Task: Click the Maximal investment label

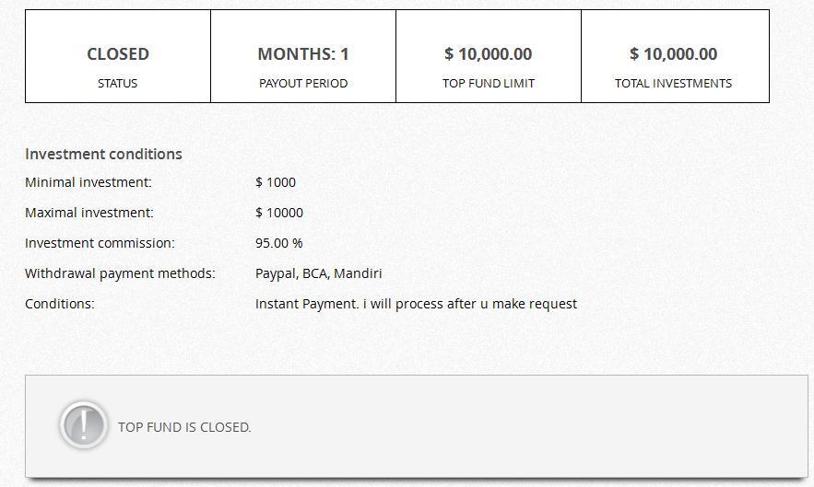Action: [89, 213]
